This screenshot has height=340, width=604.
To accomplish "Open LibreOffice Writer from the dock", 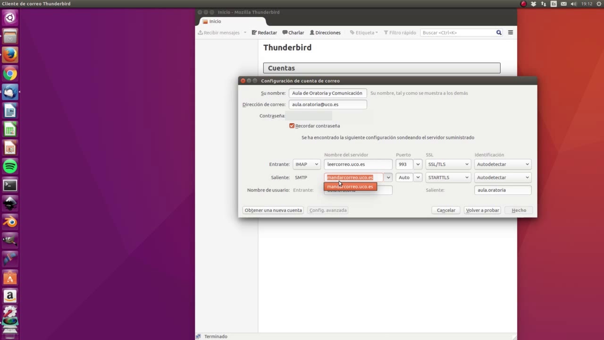I will (10, 110).
